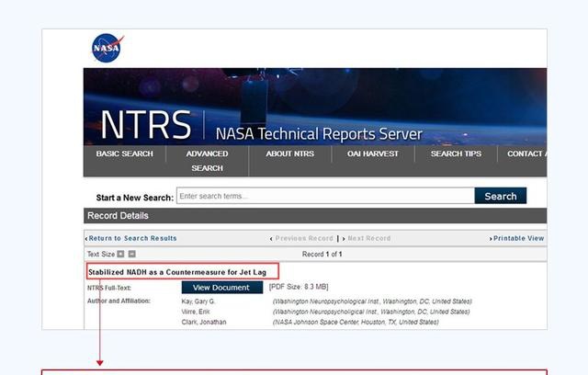The image size is (588, 375).
Task: Click the Record Details header
Action: [x=118, y=216]
